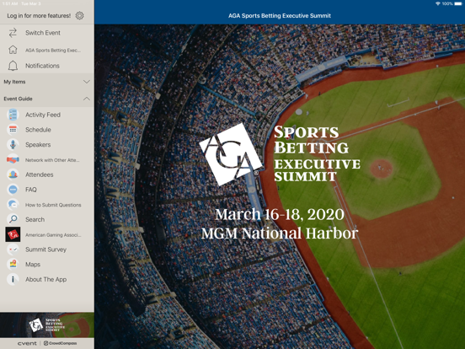Viewport: 465px width, 349px height.
Task: Open settings gear icon
Action: (x=79, y=15)
